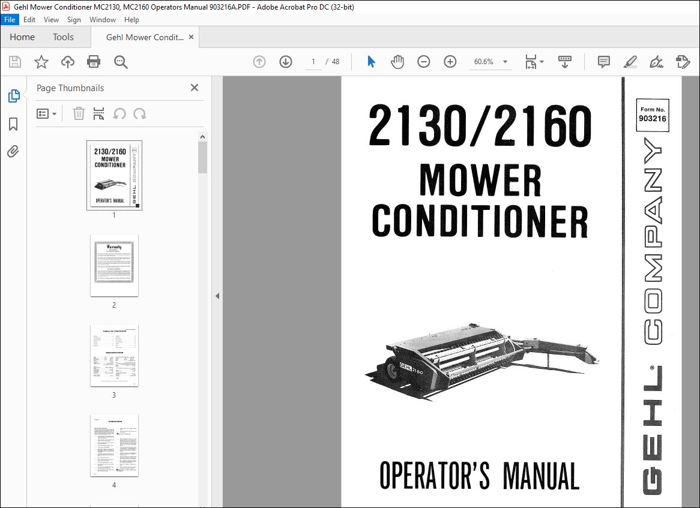Open the File menu
Screen dimensions: 700x508
click(x=10, y=20)
